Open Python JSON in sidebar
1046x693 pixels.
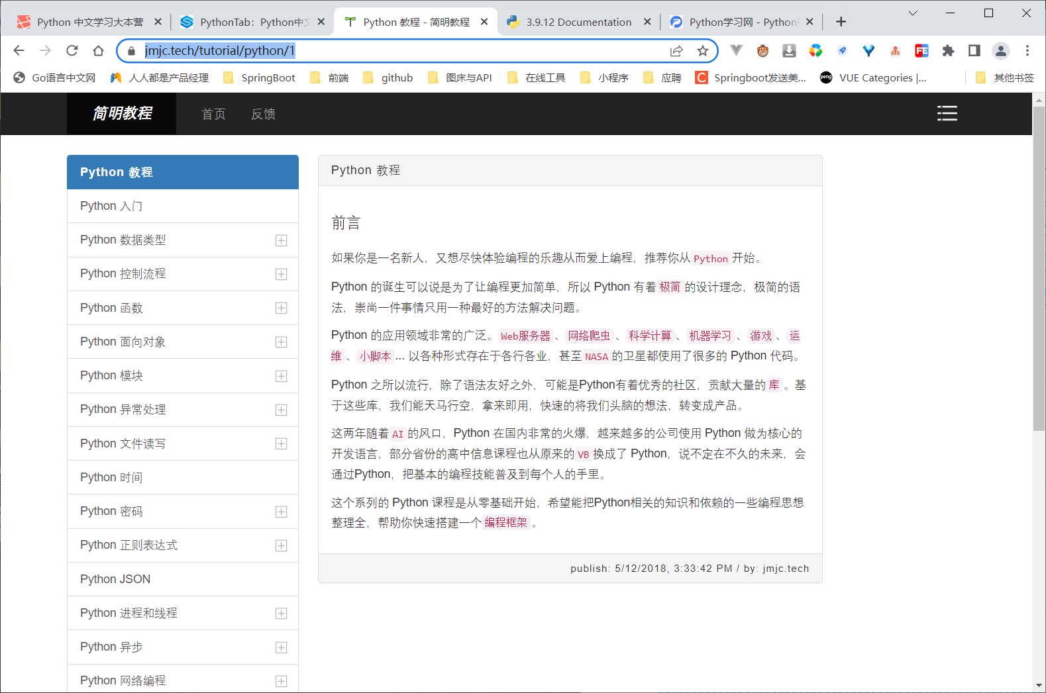coord(182,579)
